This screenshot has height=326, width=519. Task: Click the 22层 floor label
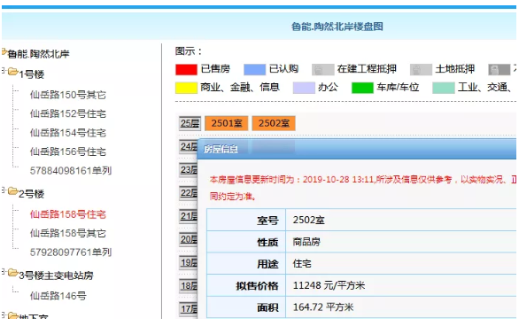pyautogui.click(x=189, y=193)
